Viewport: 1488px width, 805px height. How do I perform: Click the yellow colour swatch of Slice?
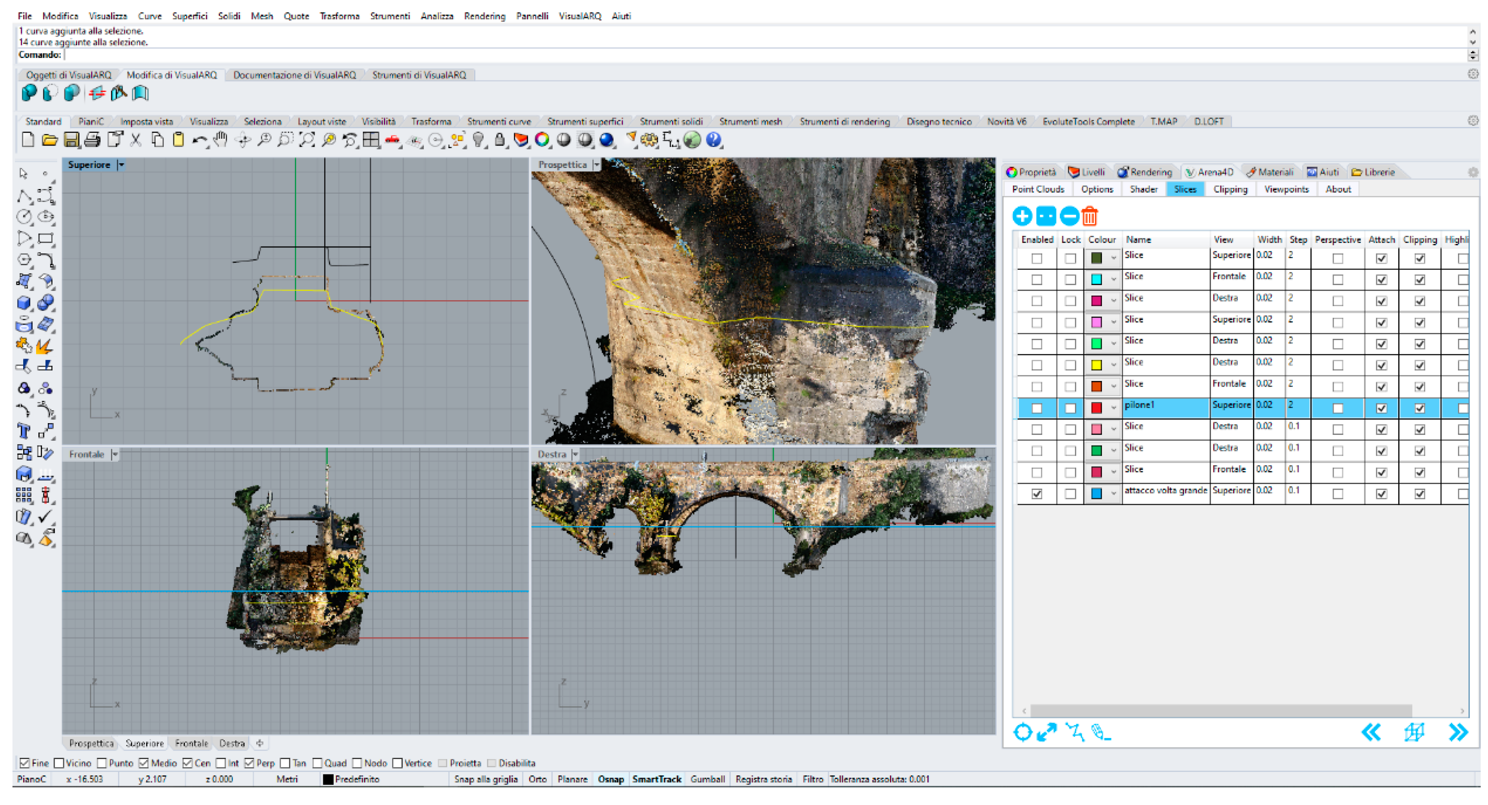(x=1096, y=365)
